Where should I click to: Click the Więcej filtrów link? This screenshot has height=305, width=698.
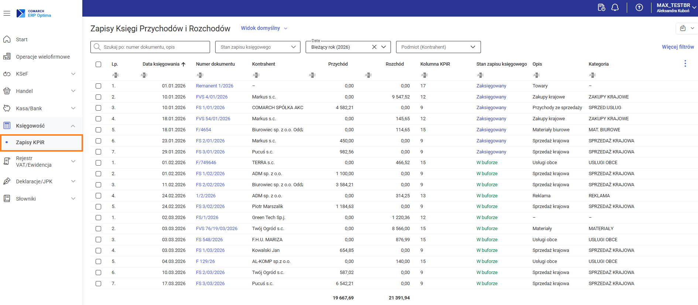pos(678,47)
